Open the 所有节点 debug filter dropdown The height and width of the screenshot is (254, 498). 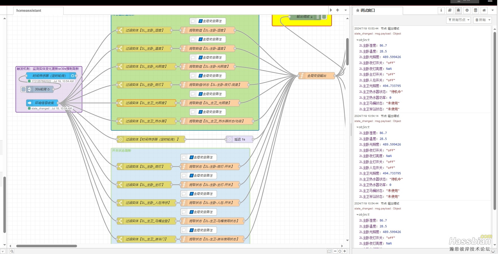pyautogui.click(x=458, y=20)
